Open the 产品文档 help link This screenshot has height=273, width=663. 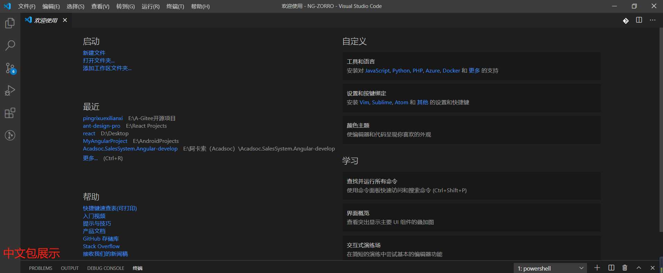(x=94, y=231)
